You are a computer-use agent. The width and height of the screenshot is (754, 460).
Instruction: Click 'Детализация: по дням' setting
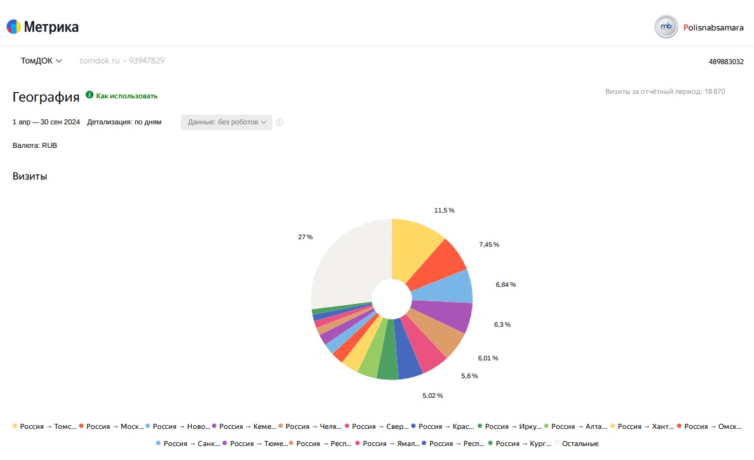124,122
